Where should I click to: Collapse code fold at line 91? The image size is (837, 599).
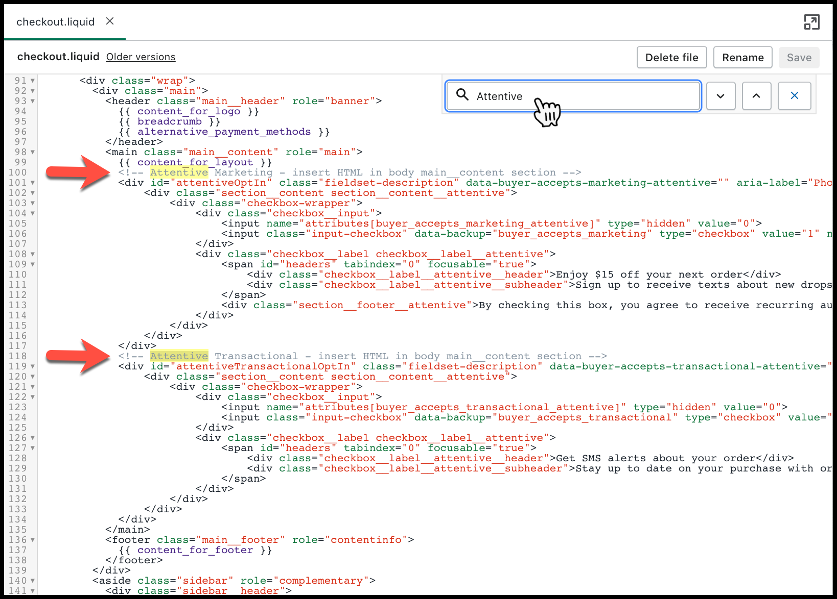point(33,81)
